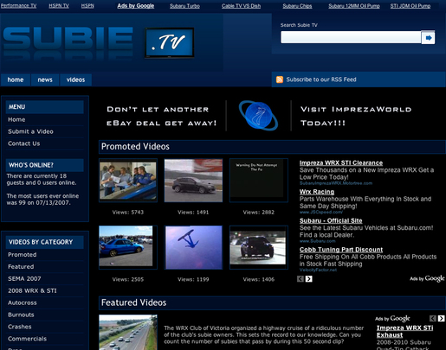Open the Commercials category
Image resolution: width=446 pixels, height=350 pixels.
click(27, 339)
